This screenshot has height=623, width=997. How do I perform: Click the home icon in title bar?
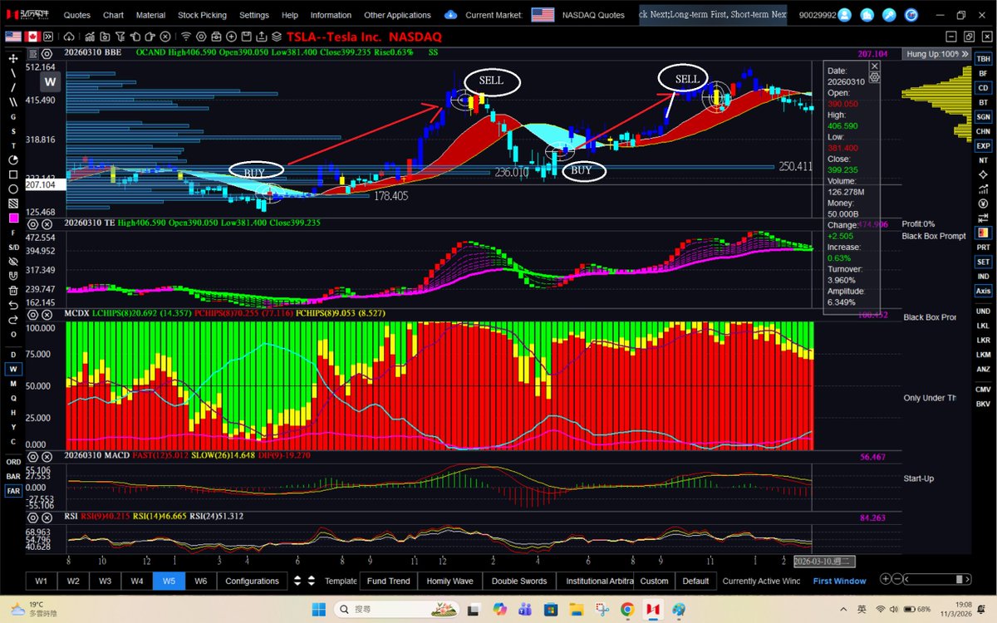[x=867, y=15]
